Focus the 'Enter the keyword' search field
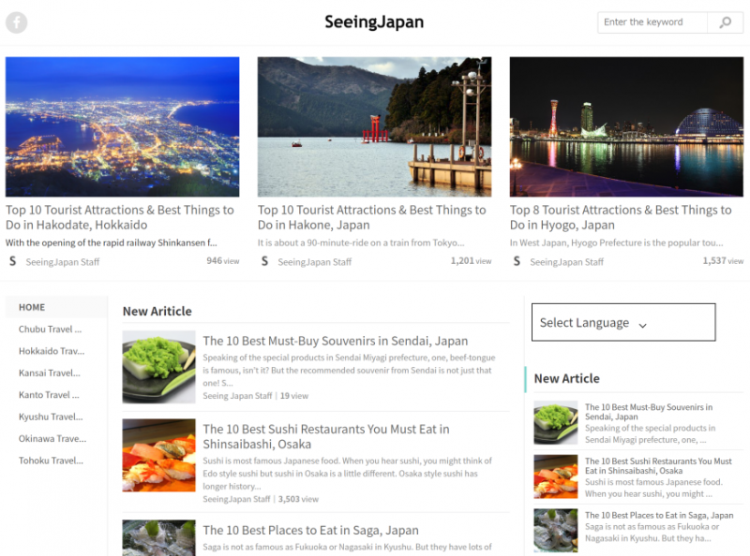Screen dimensions: 750x556 (652, 22)
